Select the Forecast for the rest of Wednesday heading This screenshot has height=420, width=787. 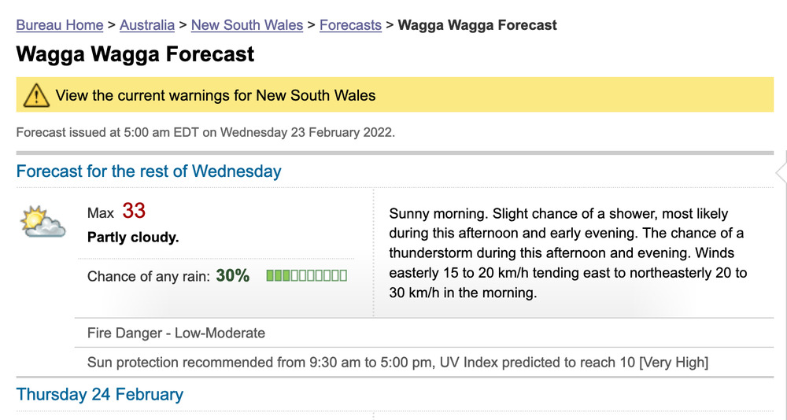tap(149, 171)
